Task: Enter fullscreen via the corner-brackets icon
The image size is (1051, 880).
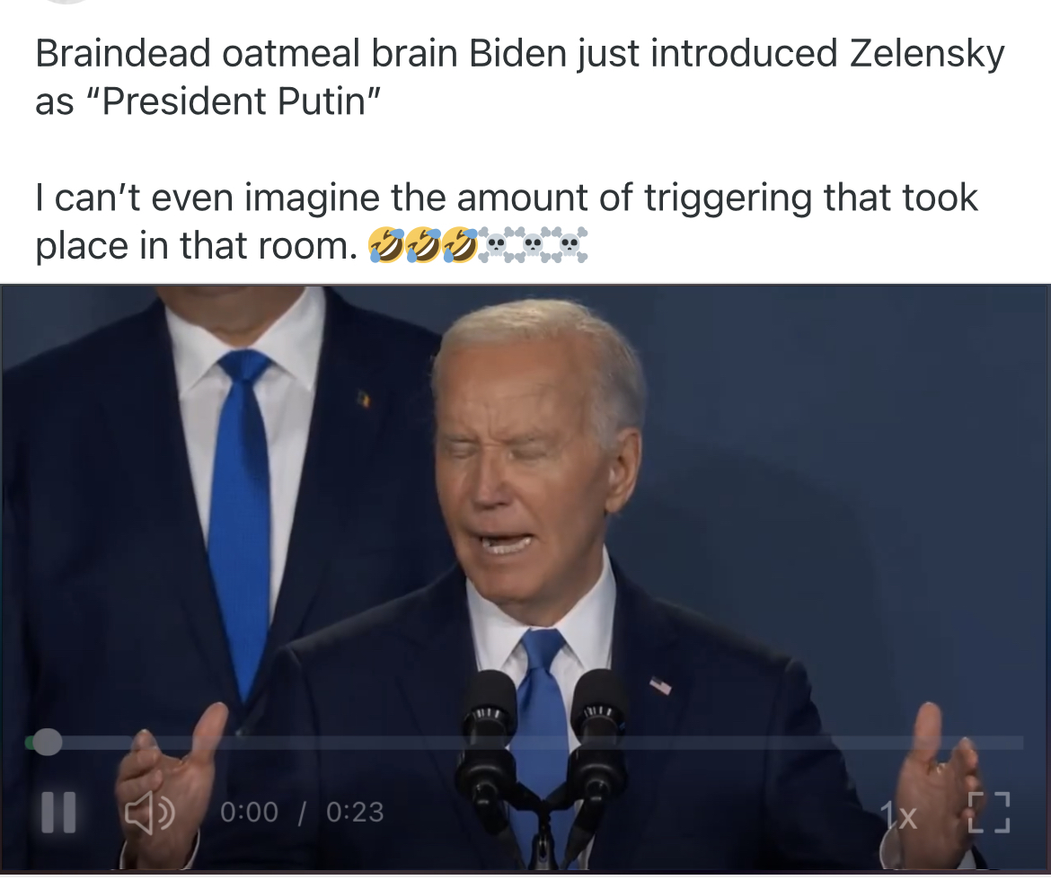Action: (x=989, y=813)
